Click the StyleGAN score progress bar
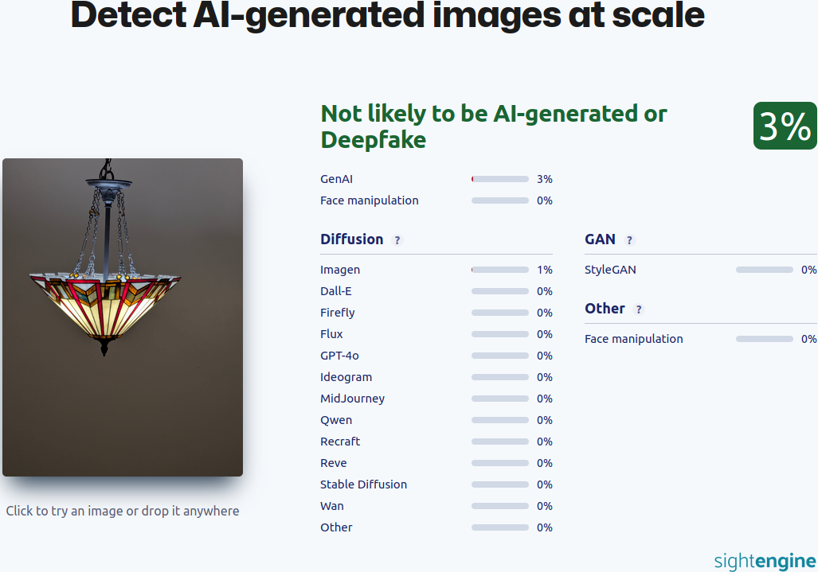This screenshot has width=818, height=572. 765,270
